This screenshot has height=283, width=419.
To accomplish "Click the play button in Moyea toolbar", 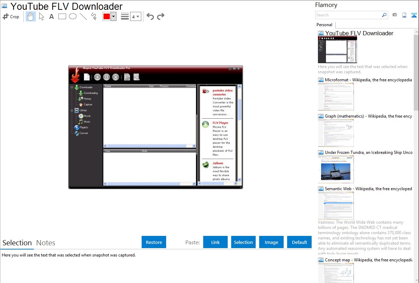I will (97, 77).
